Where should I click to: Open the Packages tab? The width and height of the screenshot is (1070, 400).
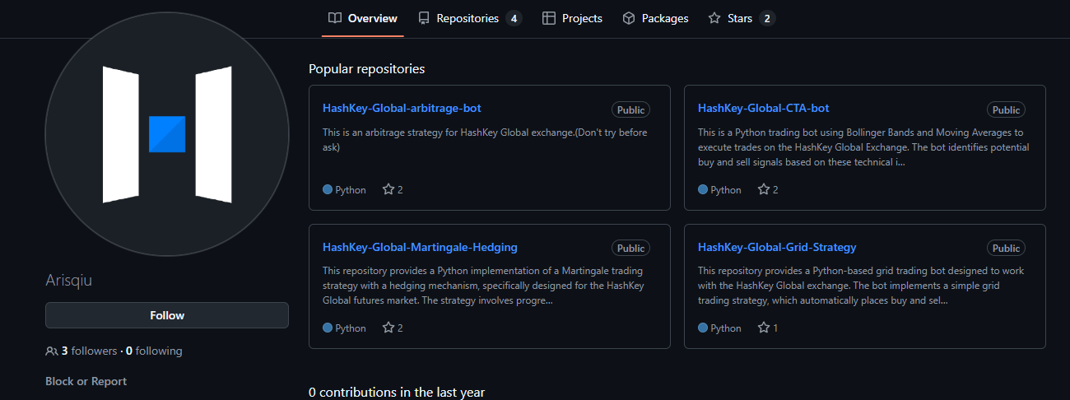click(655, 18)
